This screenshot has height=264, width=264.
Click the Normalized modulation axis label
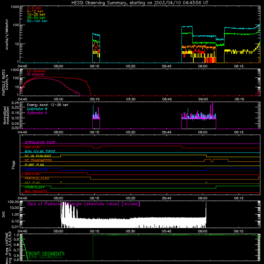pos(6,115)
